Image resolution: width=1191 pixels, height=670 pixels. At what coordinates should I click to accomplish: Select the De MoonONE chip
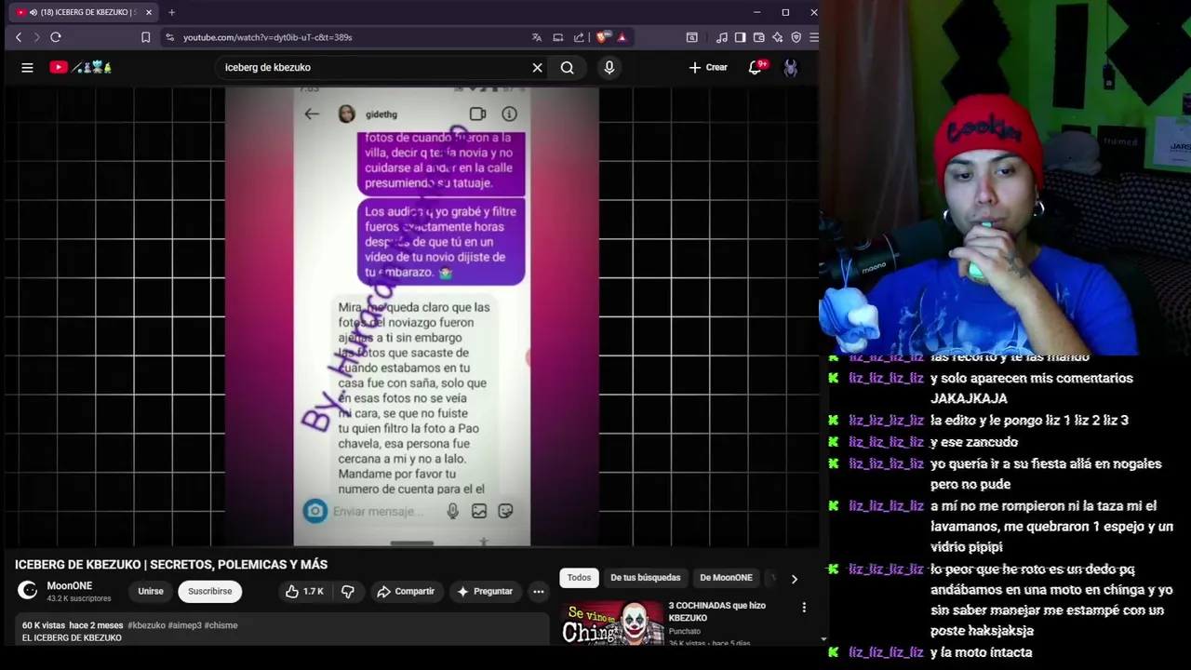pos(726,578)
